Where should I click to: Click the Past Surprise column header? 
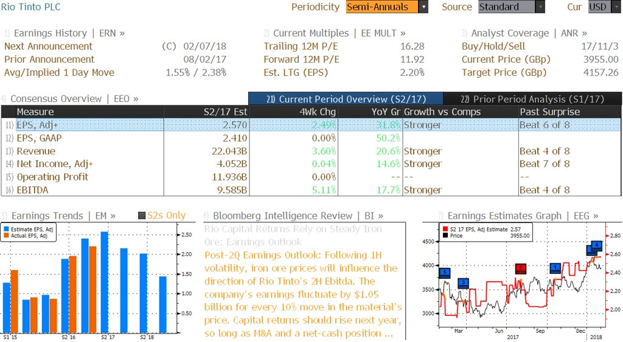[569, 112]
